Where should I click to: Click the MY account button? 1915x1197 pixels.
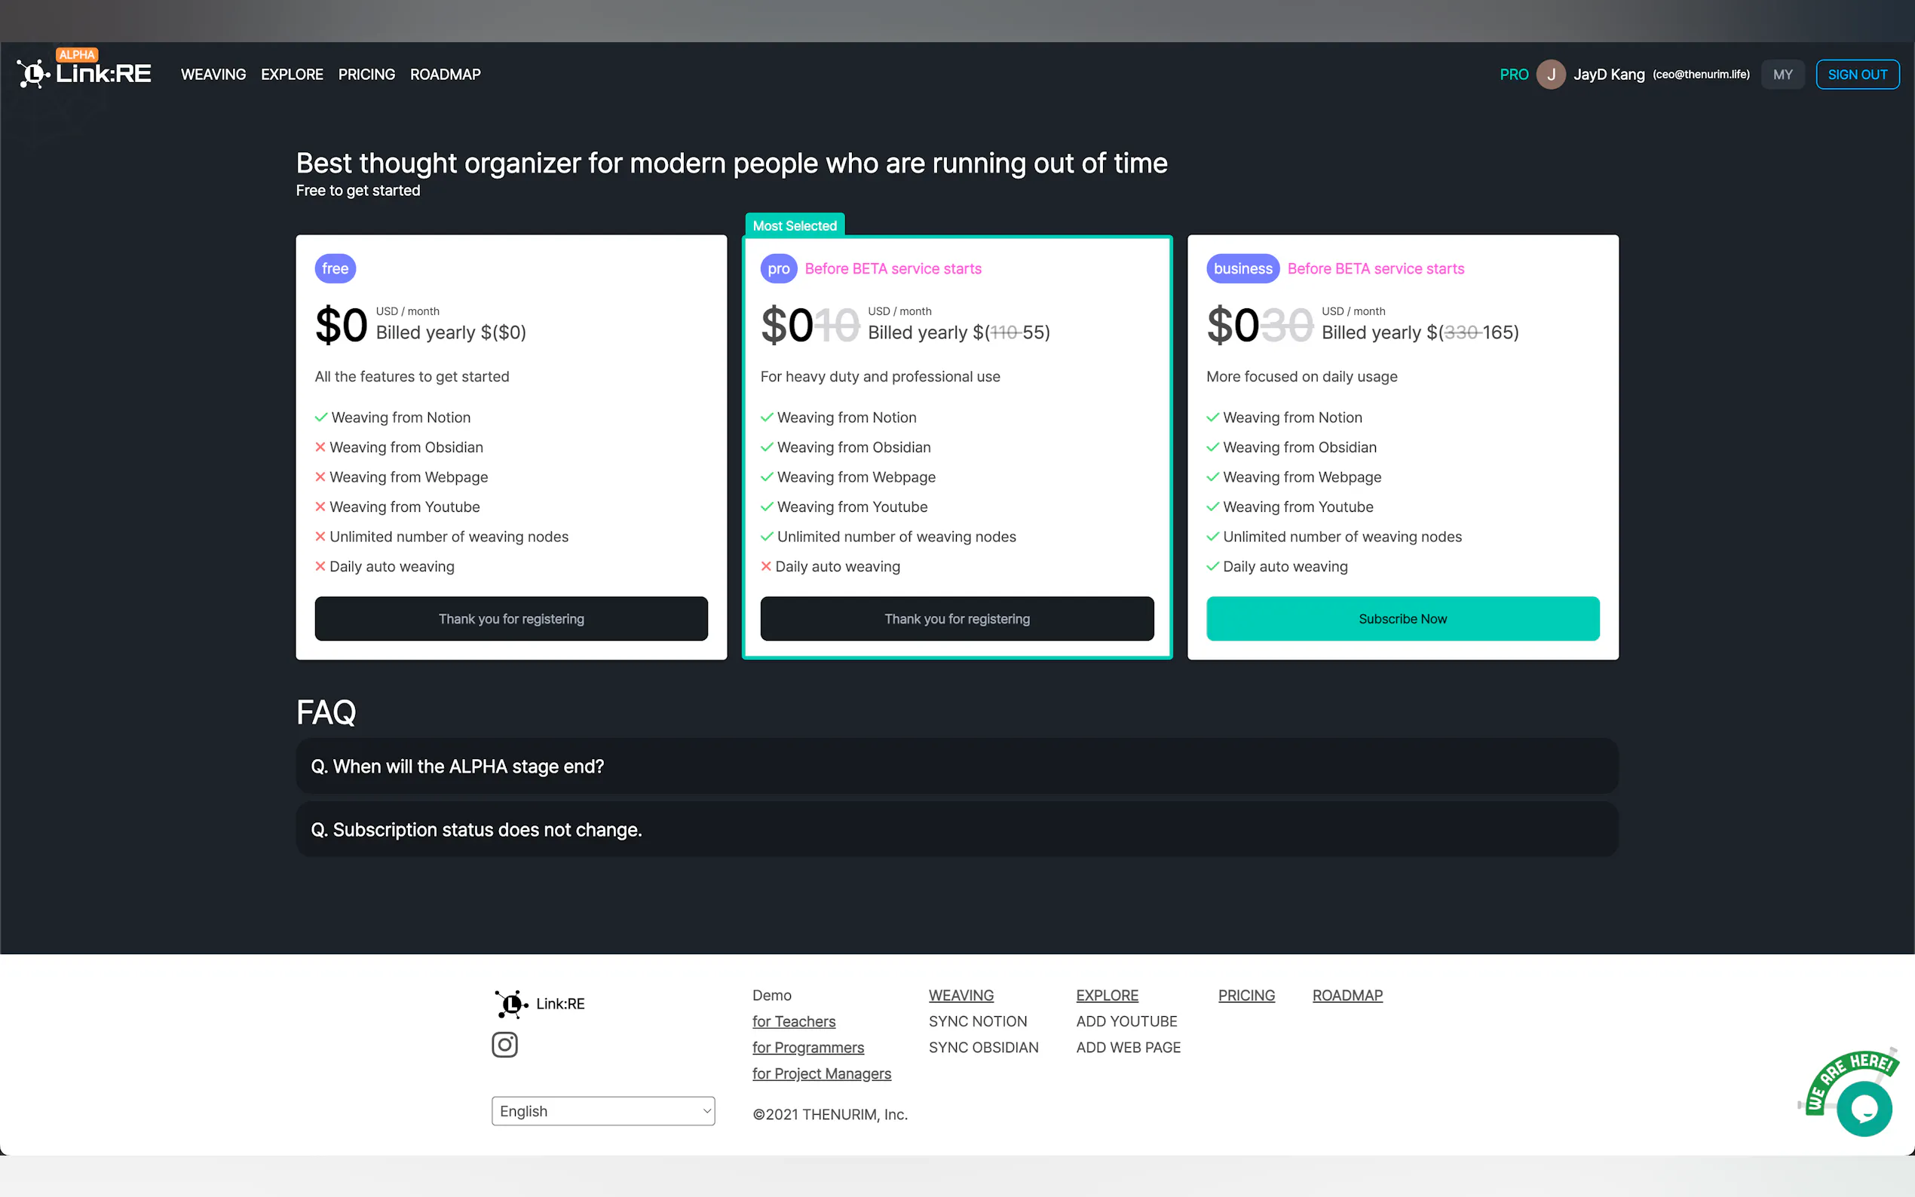pos(1782,75)
